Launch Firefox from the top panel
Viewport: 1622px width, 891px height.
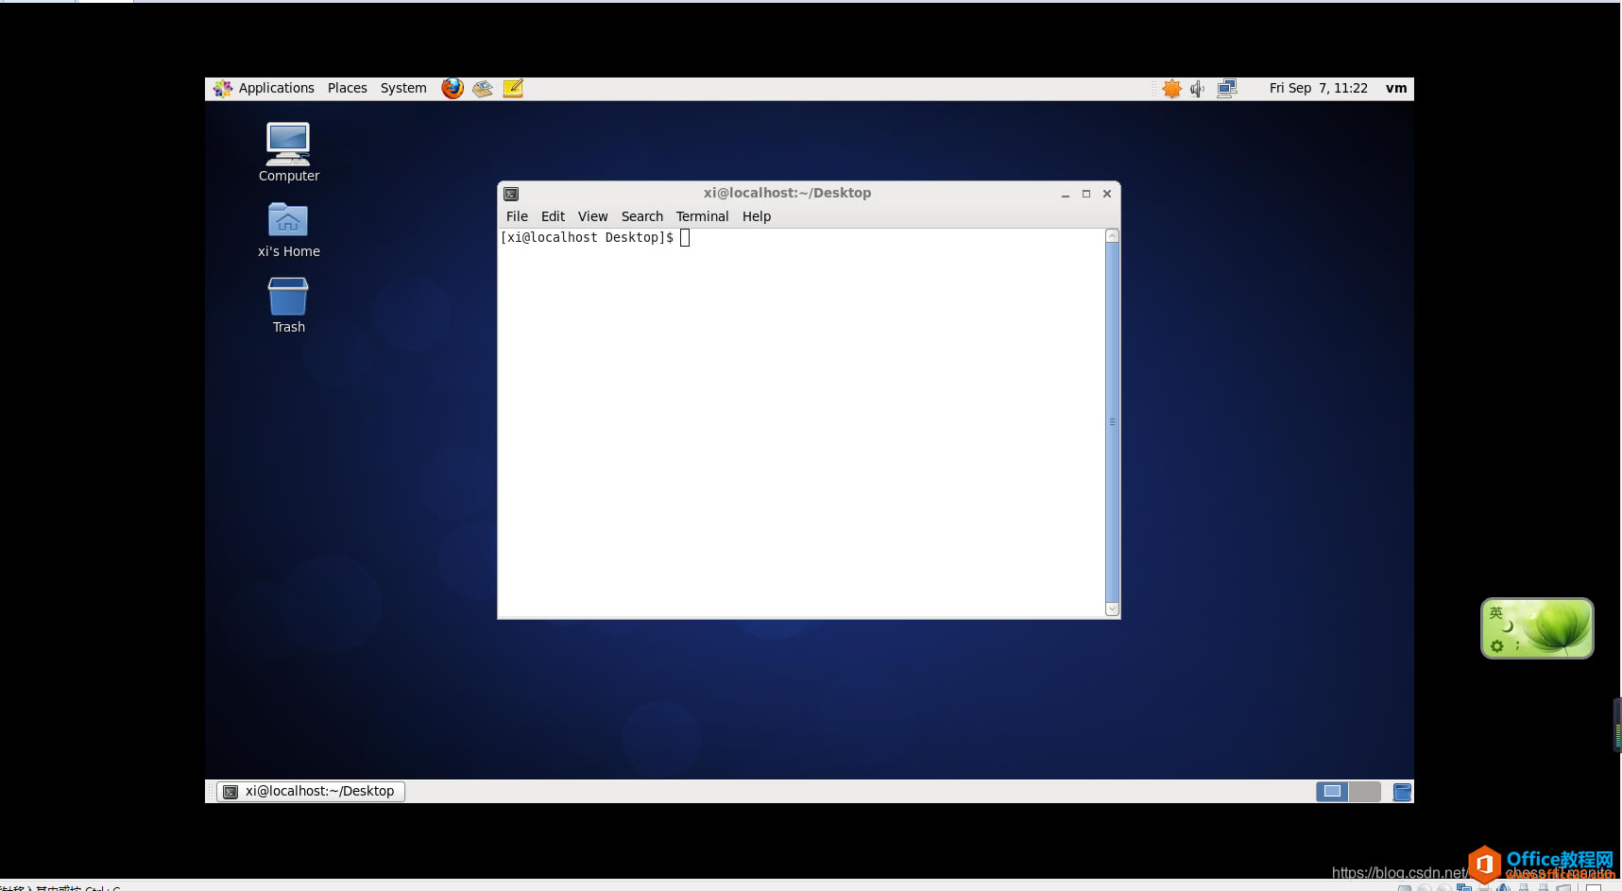click(x=452, y=88)
